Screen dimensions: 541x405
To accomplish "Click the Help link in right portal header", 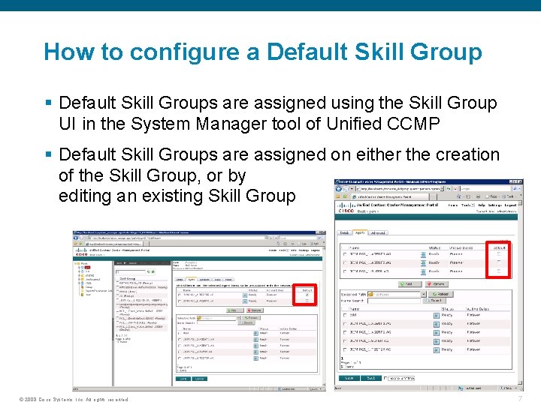I will tap(482, 205).
